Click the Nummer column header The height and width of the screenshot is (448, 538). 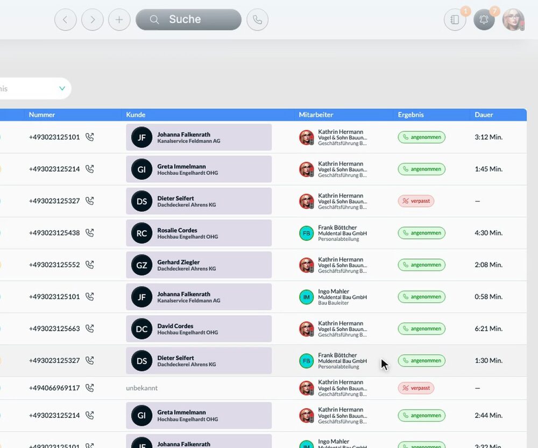tap(42, 115)
